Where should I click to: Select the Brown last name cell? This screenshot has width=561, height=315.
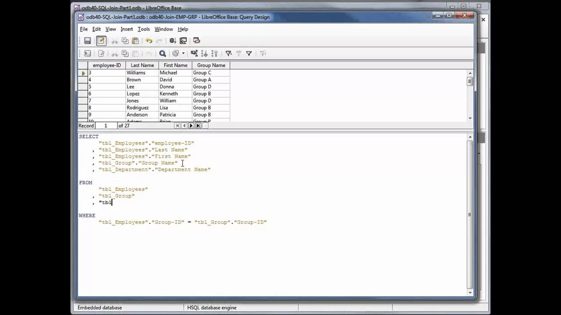pos(142,80)
